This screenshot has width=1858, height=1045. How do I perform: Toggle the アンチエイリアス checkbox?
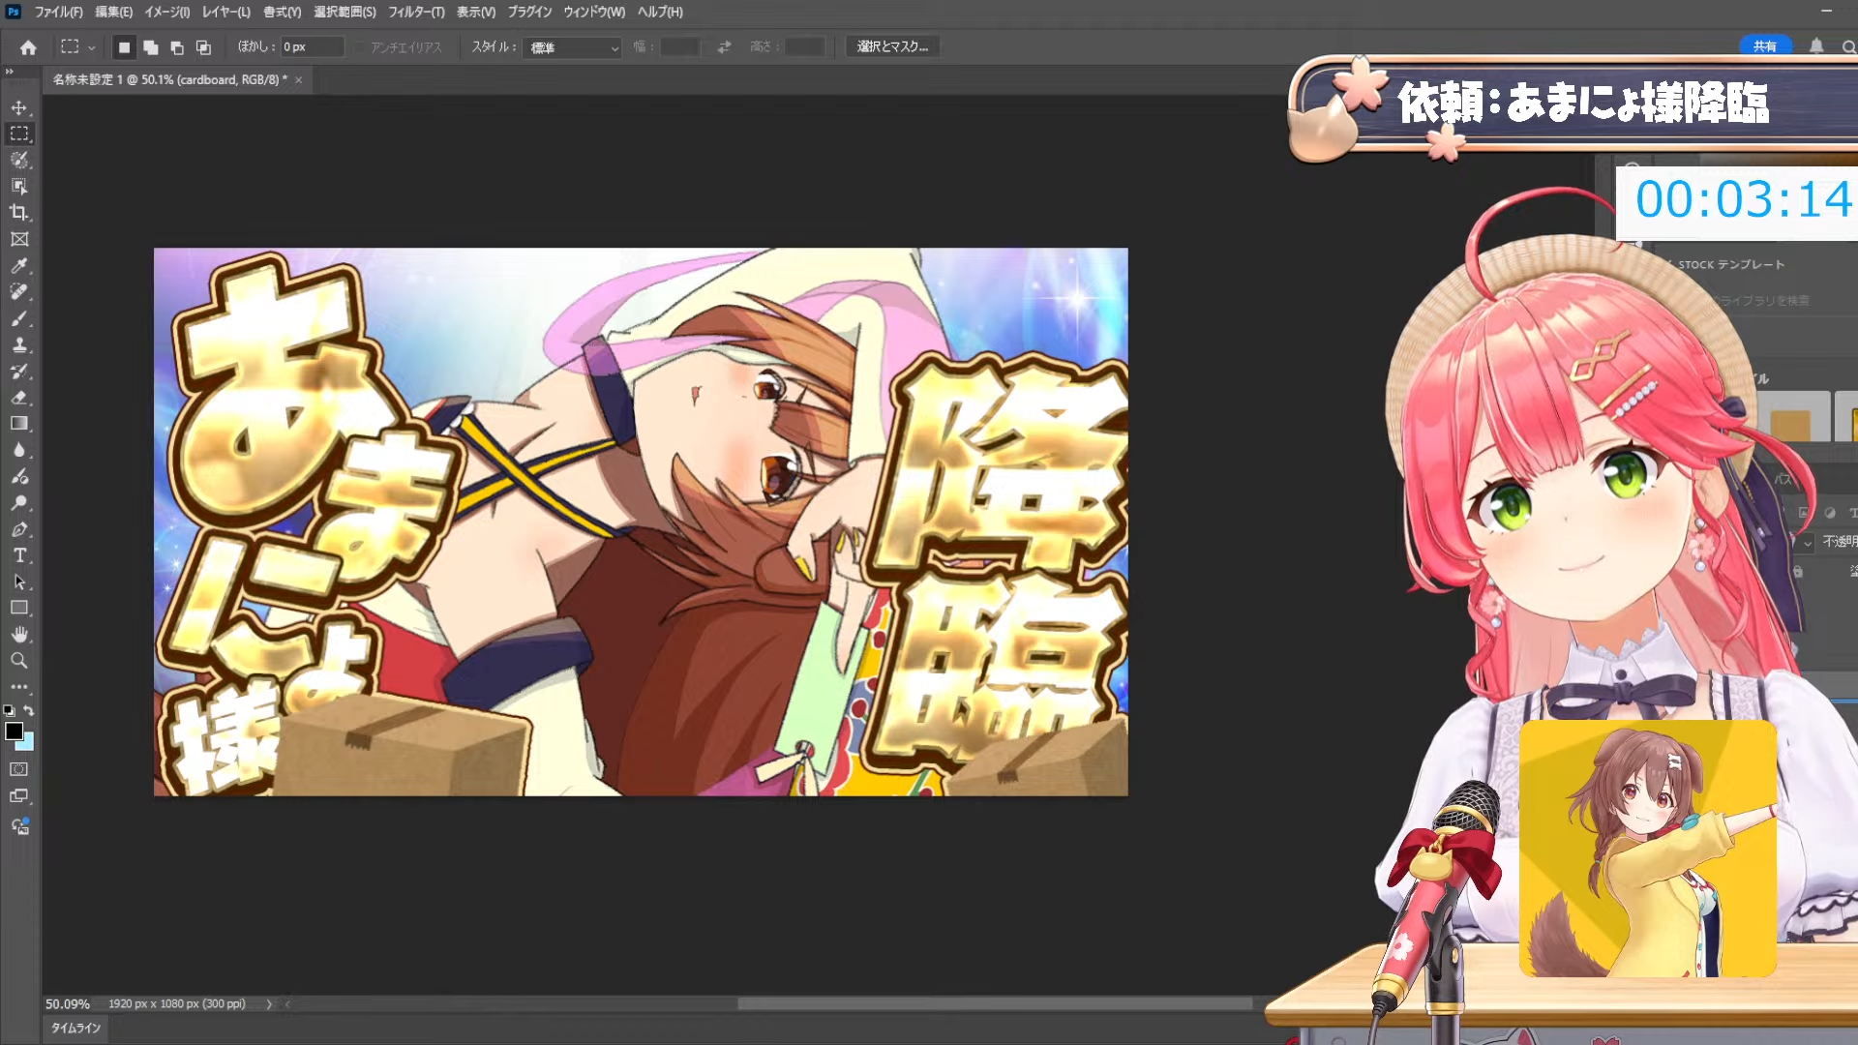(360, 47)
